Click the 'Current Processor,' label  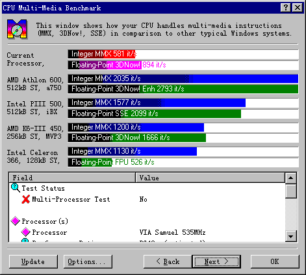pos(25,60)
